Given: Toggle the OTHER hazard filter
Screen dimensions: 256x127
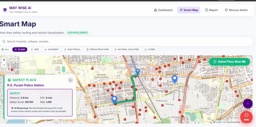Looking at the screenshot, I should [x=150, y=49].
